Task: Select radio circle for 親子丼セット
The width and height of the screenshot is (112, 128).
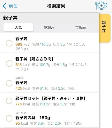Action: point(9,101)
